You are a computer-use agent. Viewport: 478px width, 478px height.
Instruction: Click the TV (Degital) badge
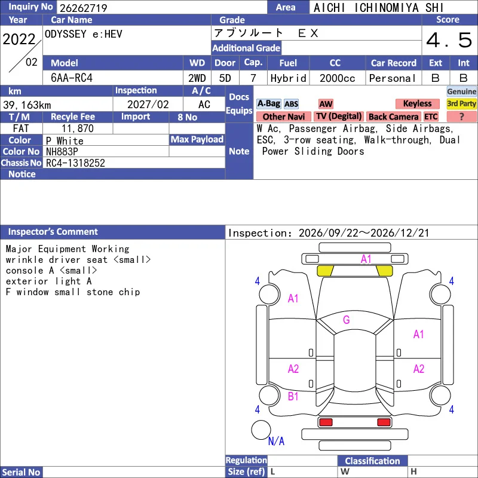click(339, 117)
